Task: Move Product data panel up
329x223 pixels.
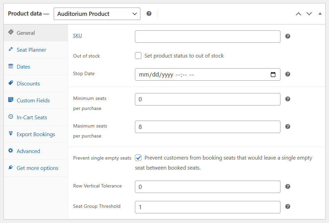Action: (x=298, y=14)
